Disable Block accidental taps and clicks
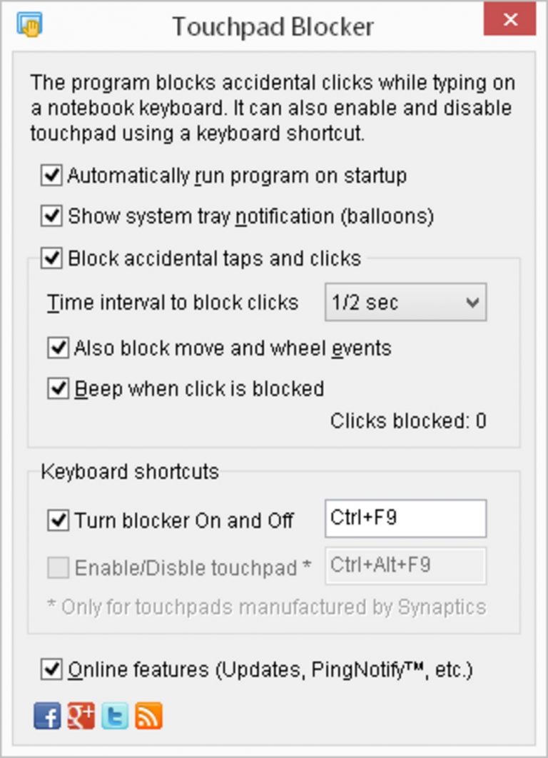 (51, 258)
